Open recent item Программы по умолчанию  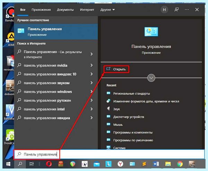click(x=130, y=140)
